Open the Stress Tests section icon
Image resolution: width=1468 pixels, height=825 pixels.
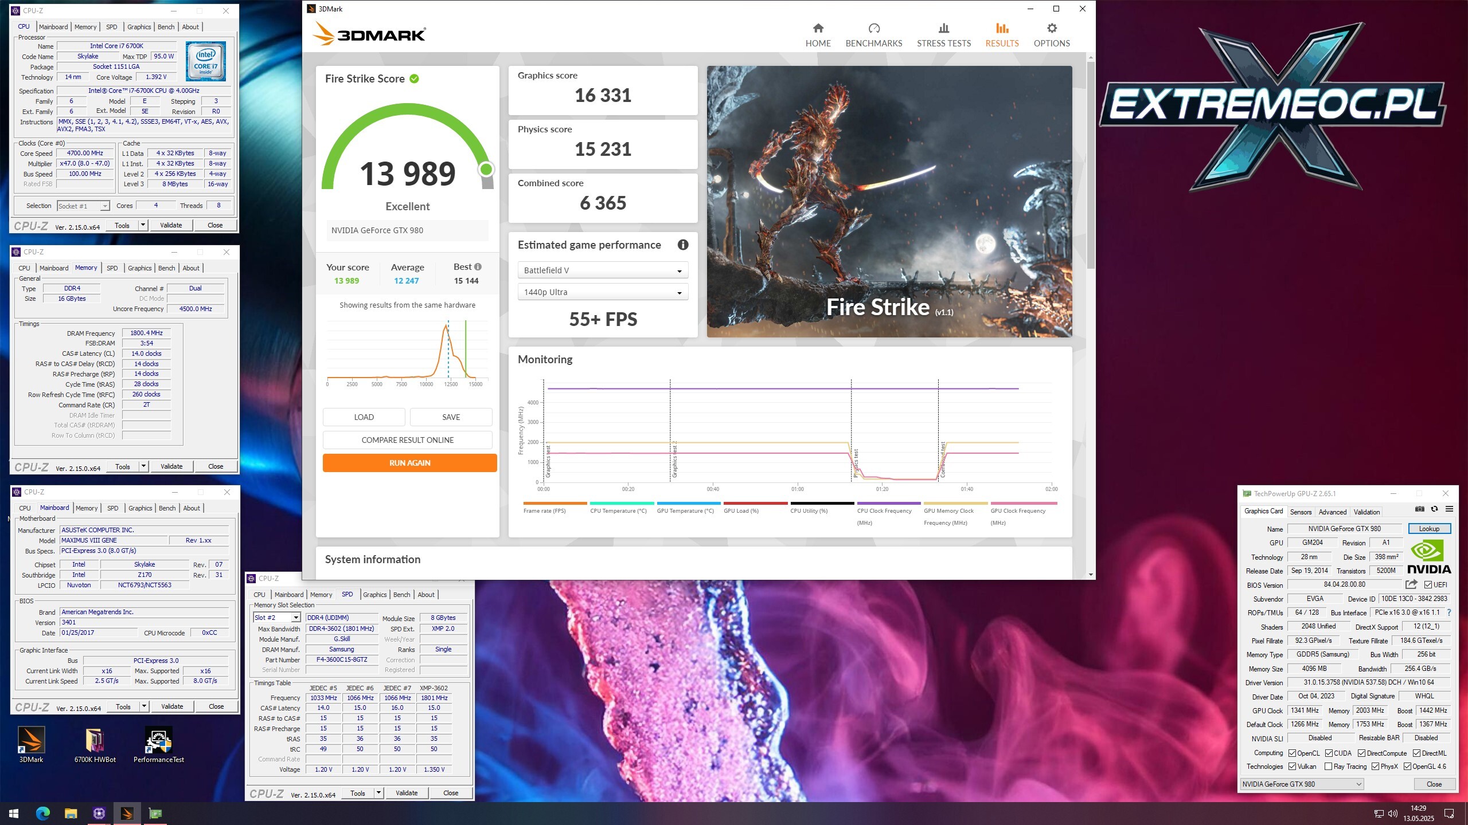[943, 29]
